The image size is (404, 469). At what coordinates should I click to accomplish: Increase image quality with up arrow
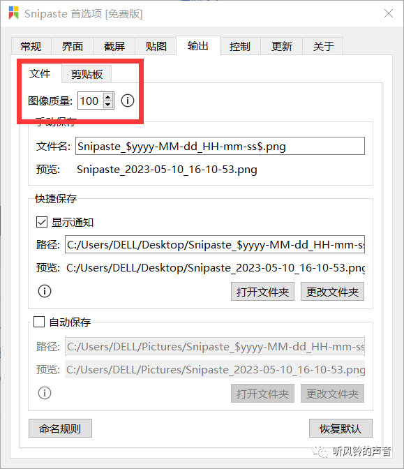point(108,96)
